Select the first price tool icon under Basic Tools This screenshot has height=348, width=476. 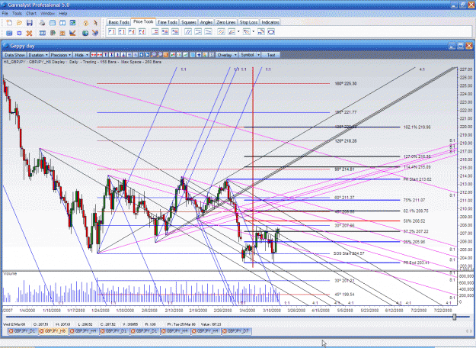click(112, 31)
